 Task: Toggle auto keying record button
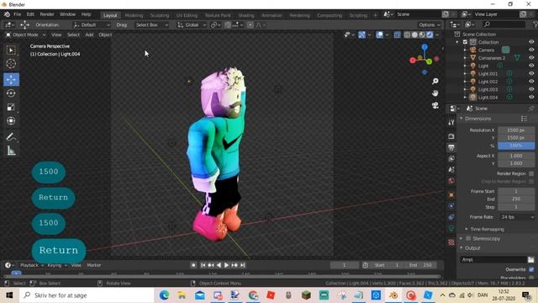(x=193, y=265)
